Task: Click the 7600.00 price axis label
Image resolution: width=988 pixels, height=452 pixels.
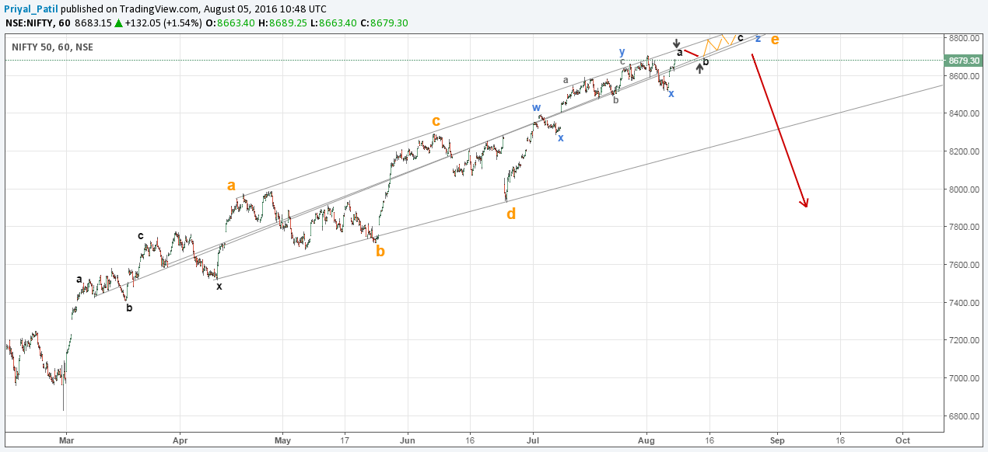Action: tap(964, 265)
